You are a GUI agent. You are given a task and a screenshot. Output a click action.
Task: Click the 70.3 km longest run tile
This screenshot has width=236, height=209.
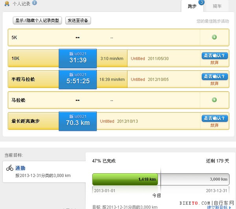(x=78, y=121)
